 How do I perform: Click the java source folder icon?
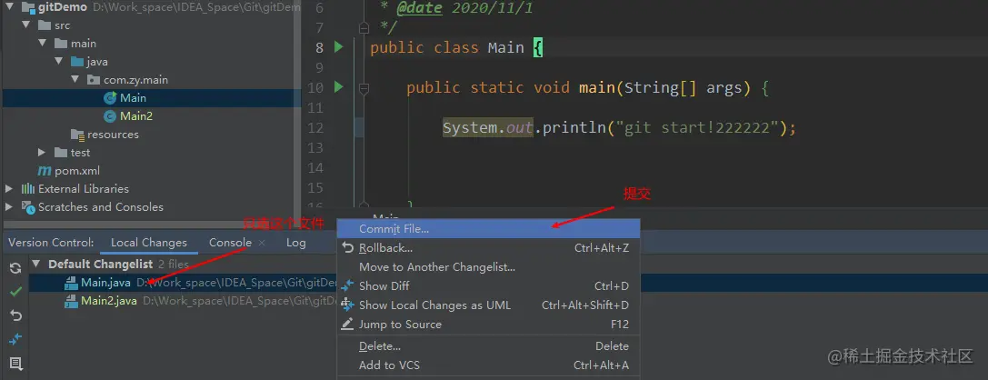point(77,62)
